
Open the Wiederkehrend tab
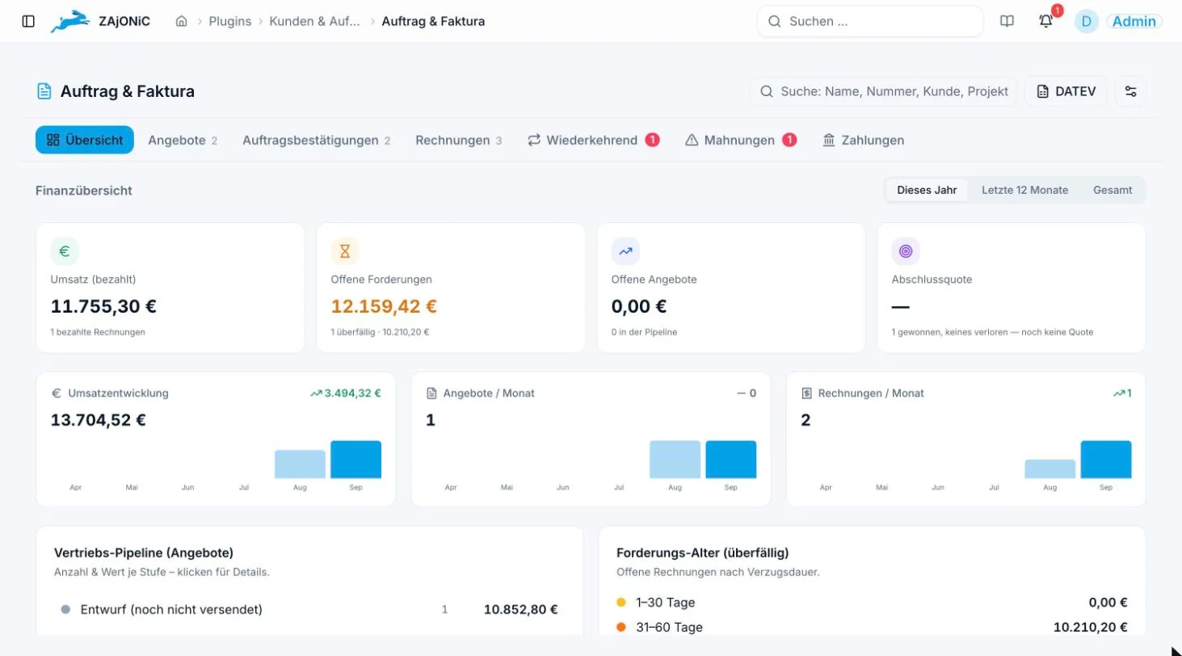point(593,140)
